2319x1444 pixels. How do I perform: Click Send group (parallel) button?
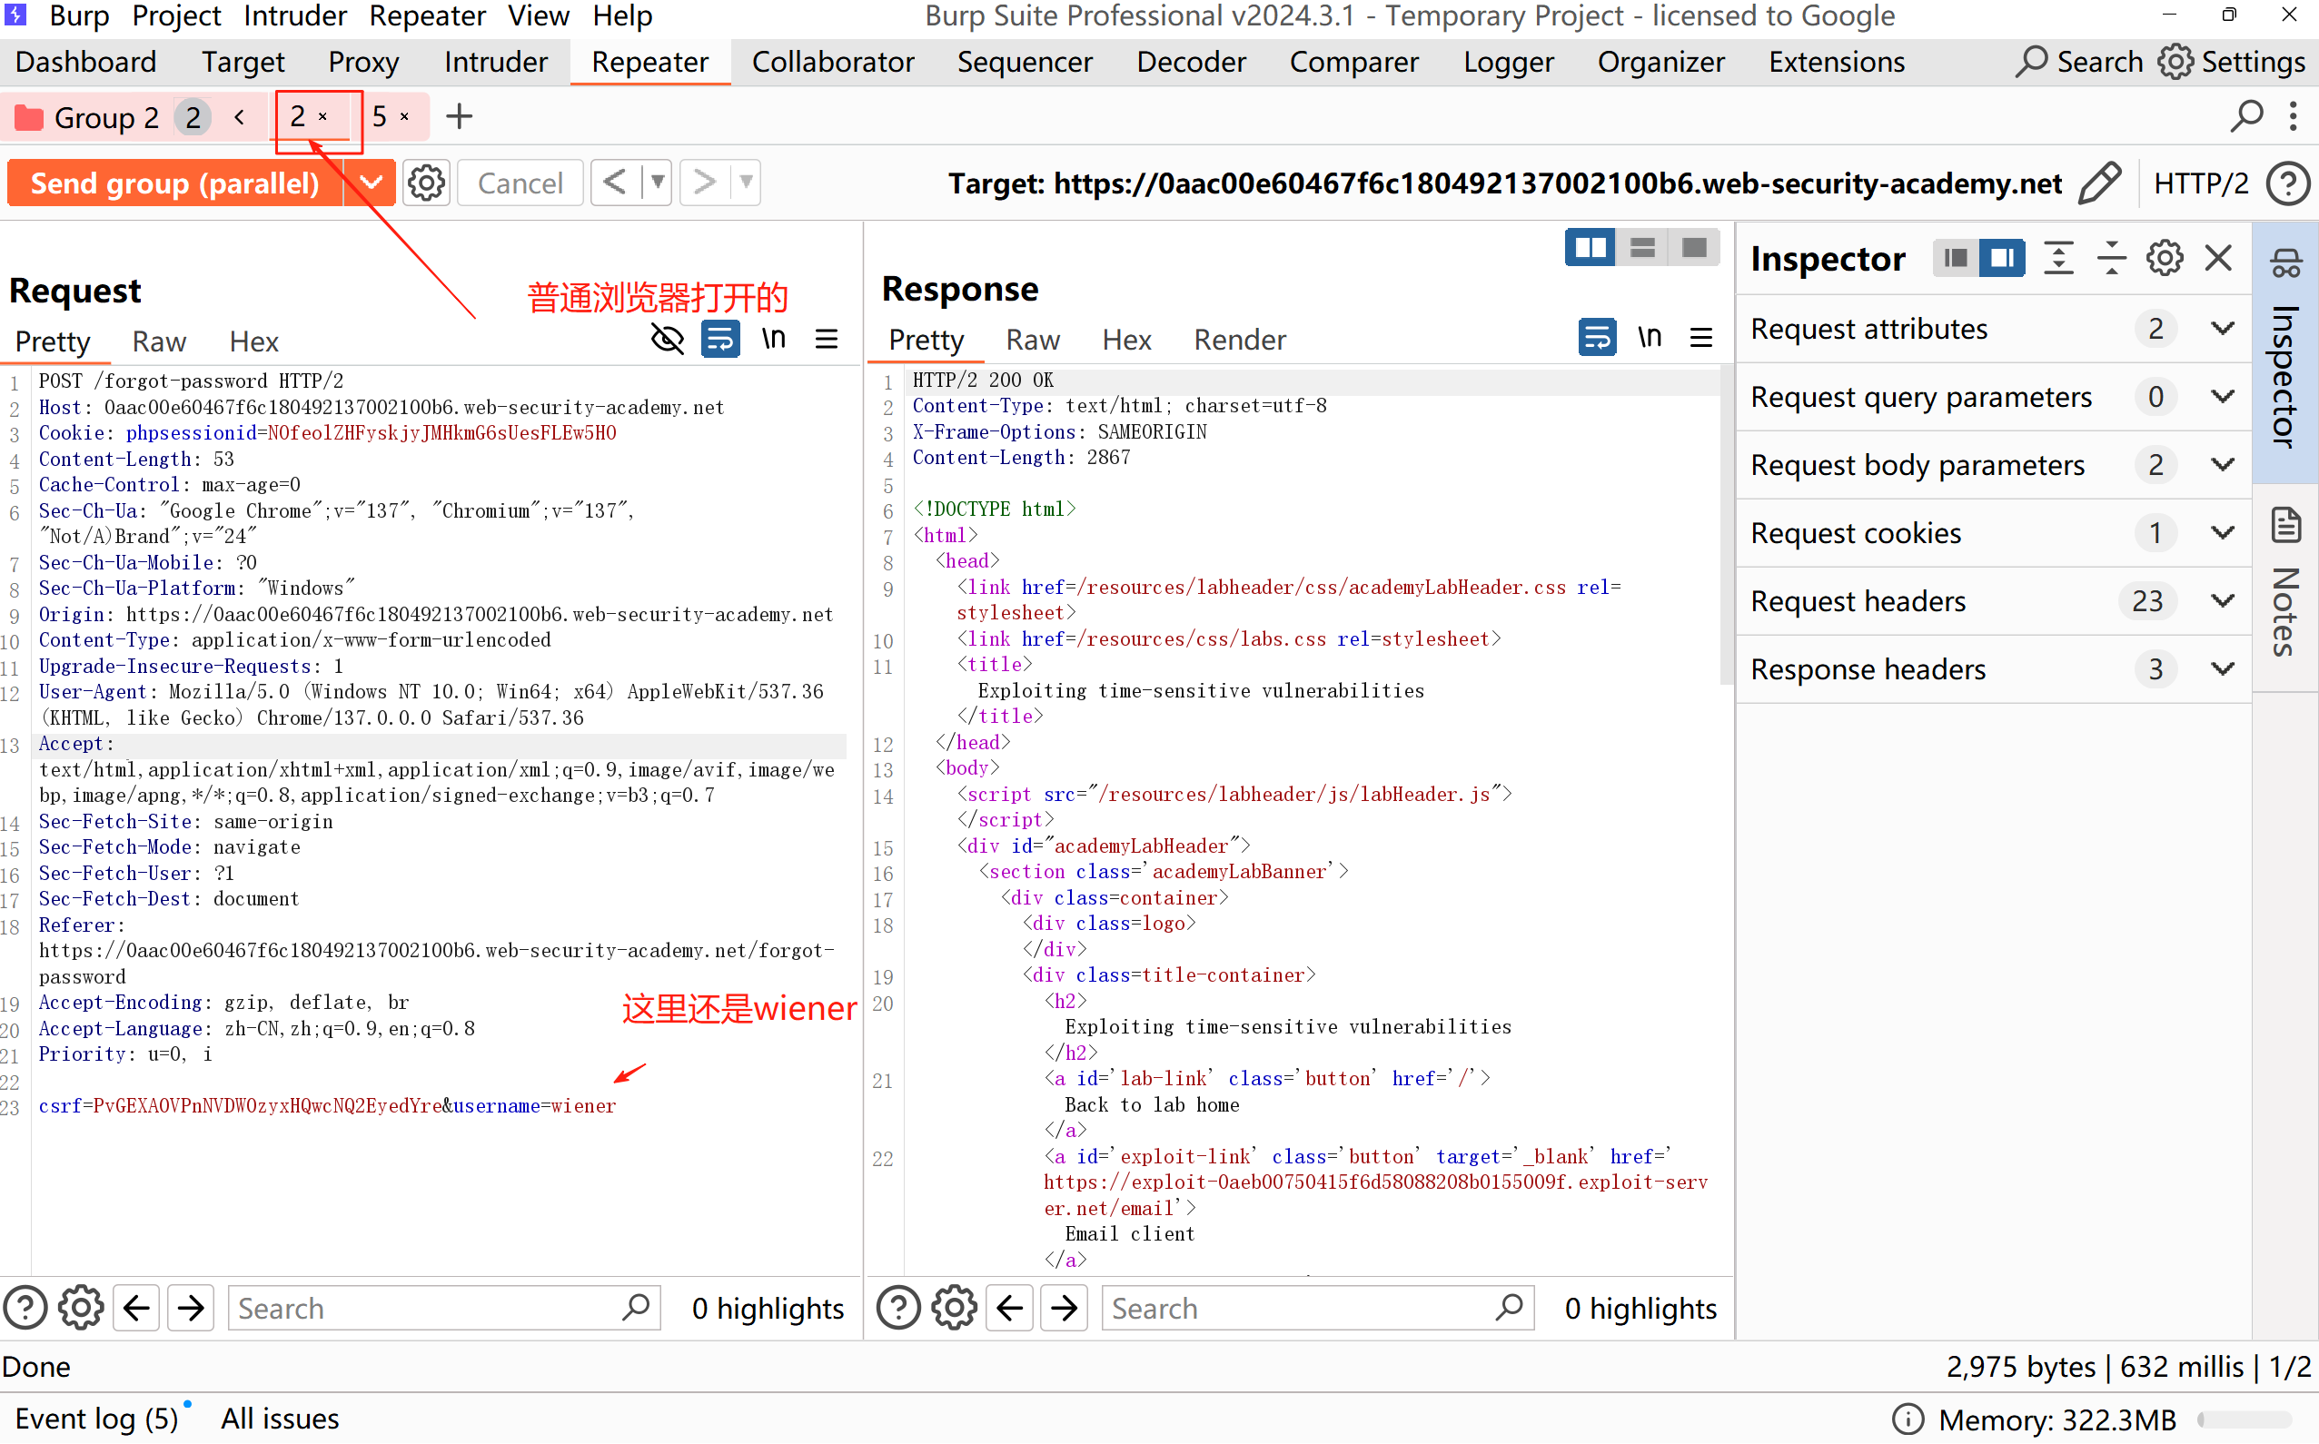(174, 183)
